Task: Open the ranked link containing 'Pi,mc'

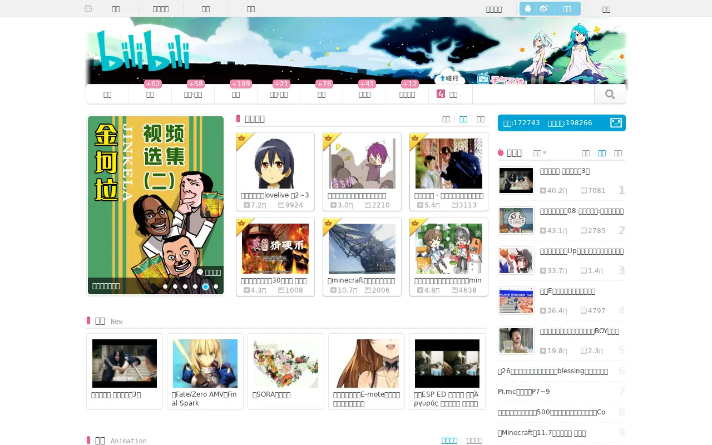Action: [x=524, y=392]
